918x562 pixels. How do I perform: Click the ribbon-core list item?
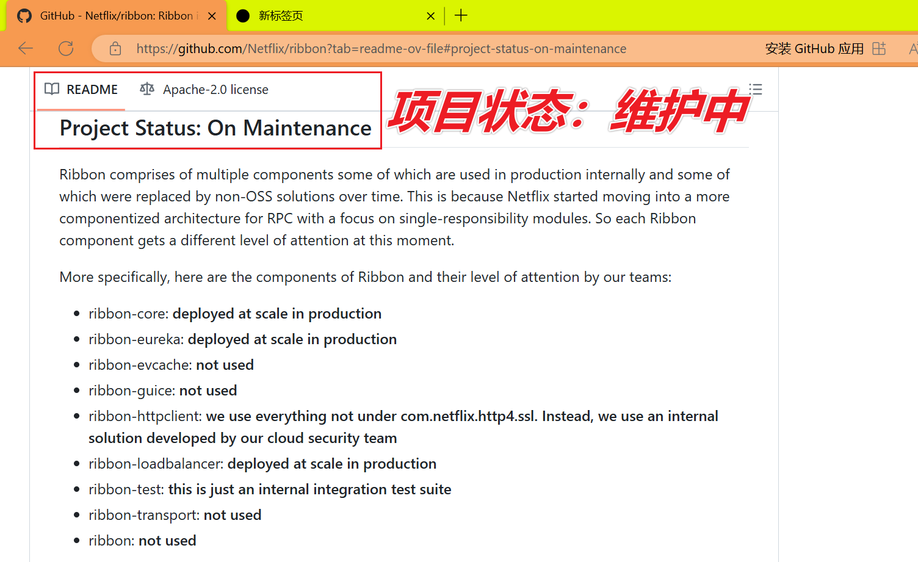pyautogui.click(x=235, y=314)
